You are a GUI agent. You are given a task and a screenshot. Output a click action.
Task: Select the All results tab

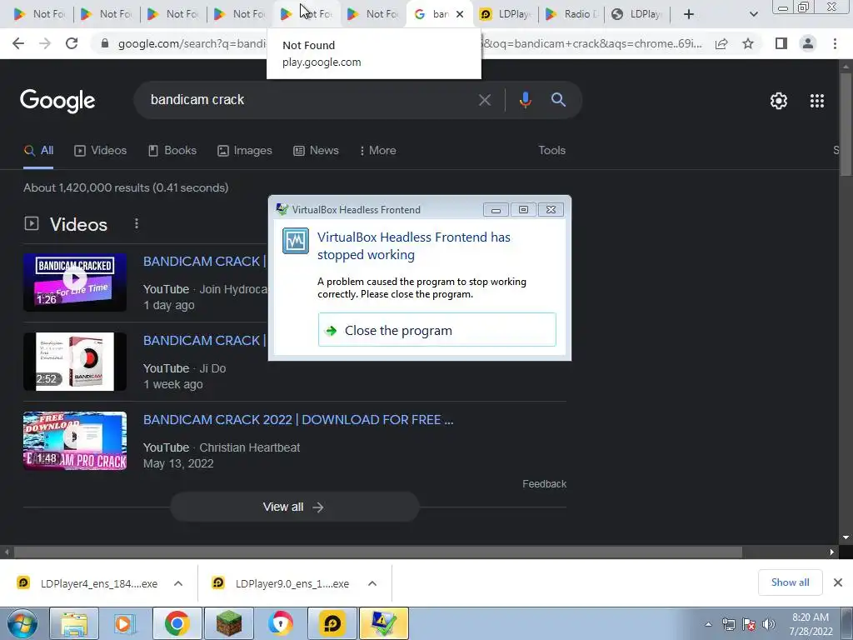pyautogui.click(x=38, y=151)
